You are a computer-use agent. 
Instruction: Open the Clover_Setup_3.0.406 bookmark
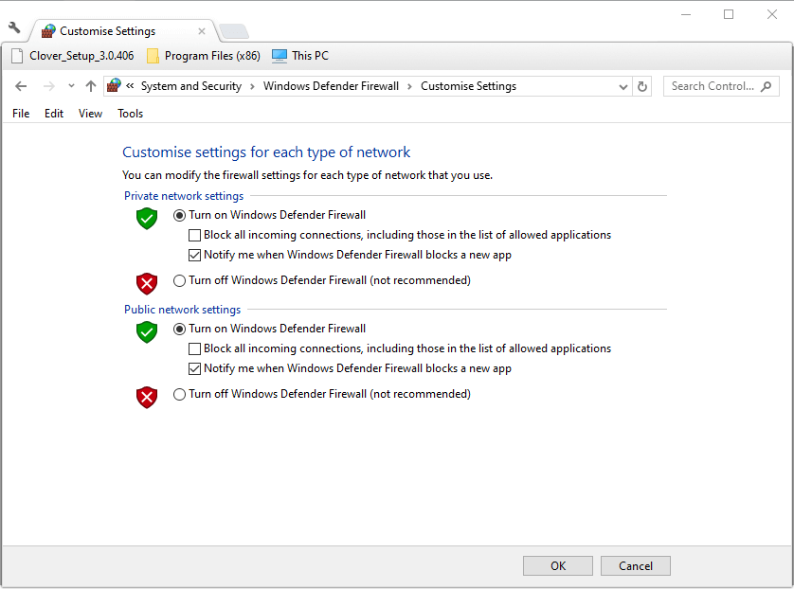coord(72,56)
